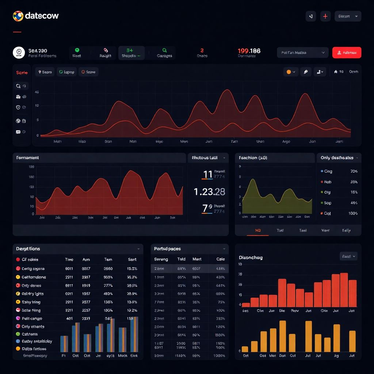Click the red plus button in header
This screenshot has height=374, width=374.
(x=325, y=16)
